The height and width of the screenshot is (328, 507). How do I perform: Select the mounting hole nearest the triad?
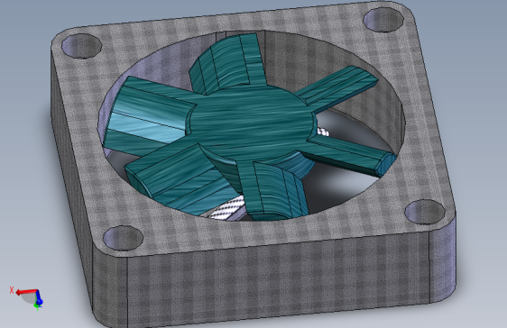[x=123, y=238]
